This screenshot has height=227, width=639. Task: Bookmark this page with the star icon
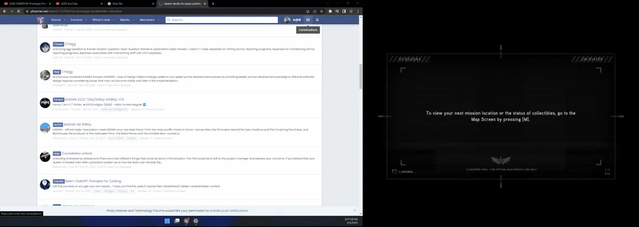(x=321, y=11)
